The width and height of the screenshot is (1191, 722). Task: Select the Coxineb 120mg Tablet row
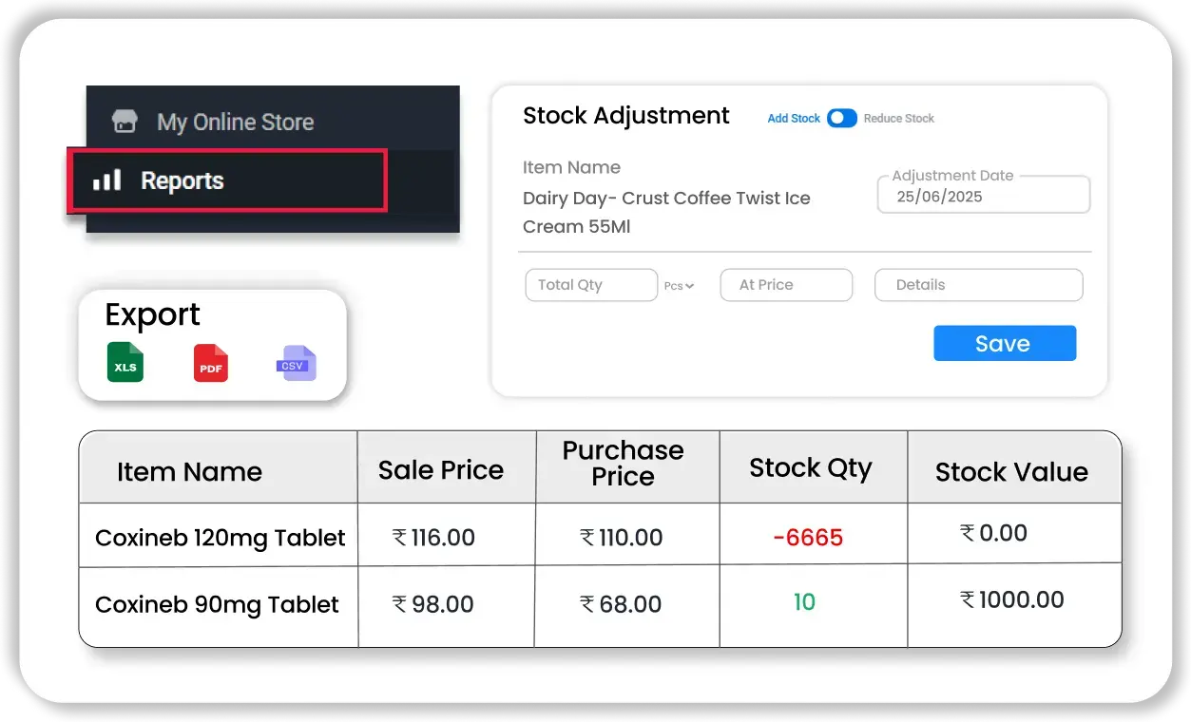click(219, 537)
